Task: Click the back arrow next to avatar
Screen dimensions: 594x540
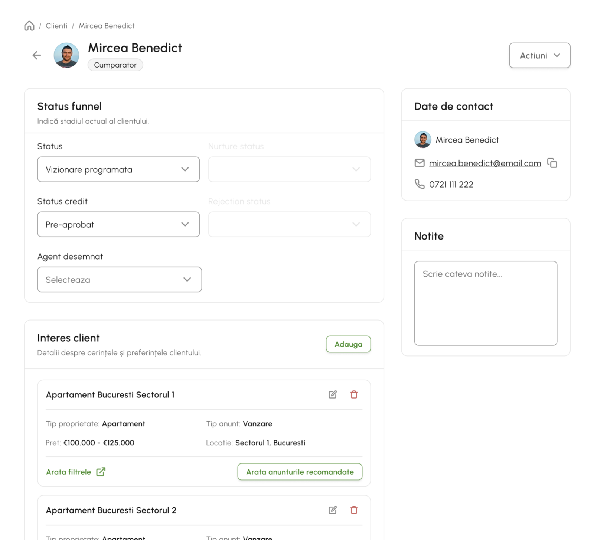Action: (x=36, y=55)
